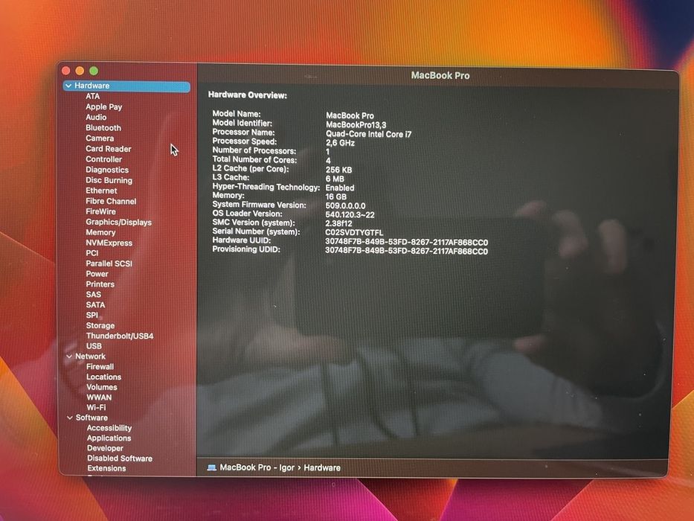Viewport: 694px width, 521px height.
Task: Click the green zoom window button
Action: 94,71
